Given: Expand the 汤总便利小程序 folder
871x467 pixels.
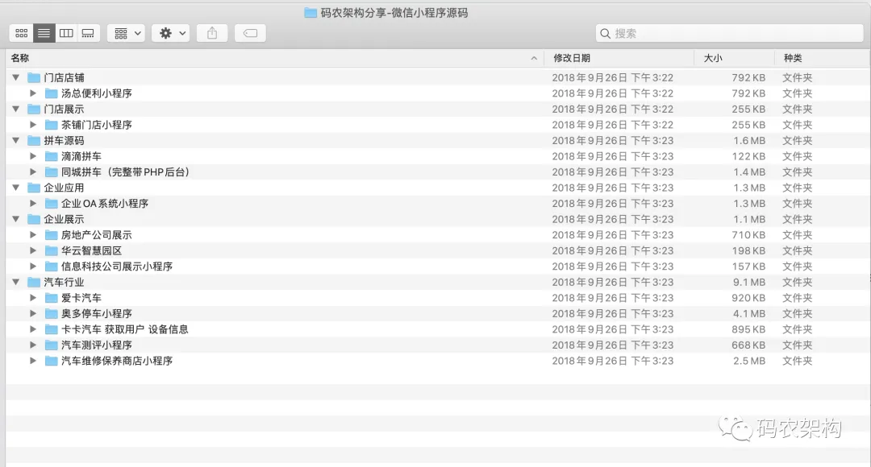Looking at the screenshot, I should [33, 93].
